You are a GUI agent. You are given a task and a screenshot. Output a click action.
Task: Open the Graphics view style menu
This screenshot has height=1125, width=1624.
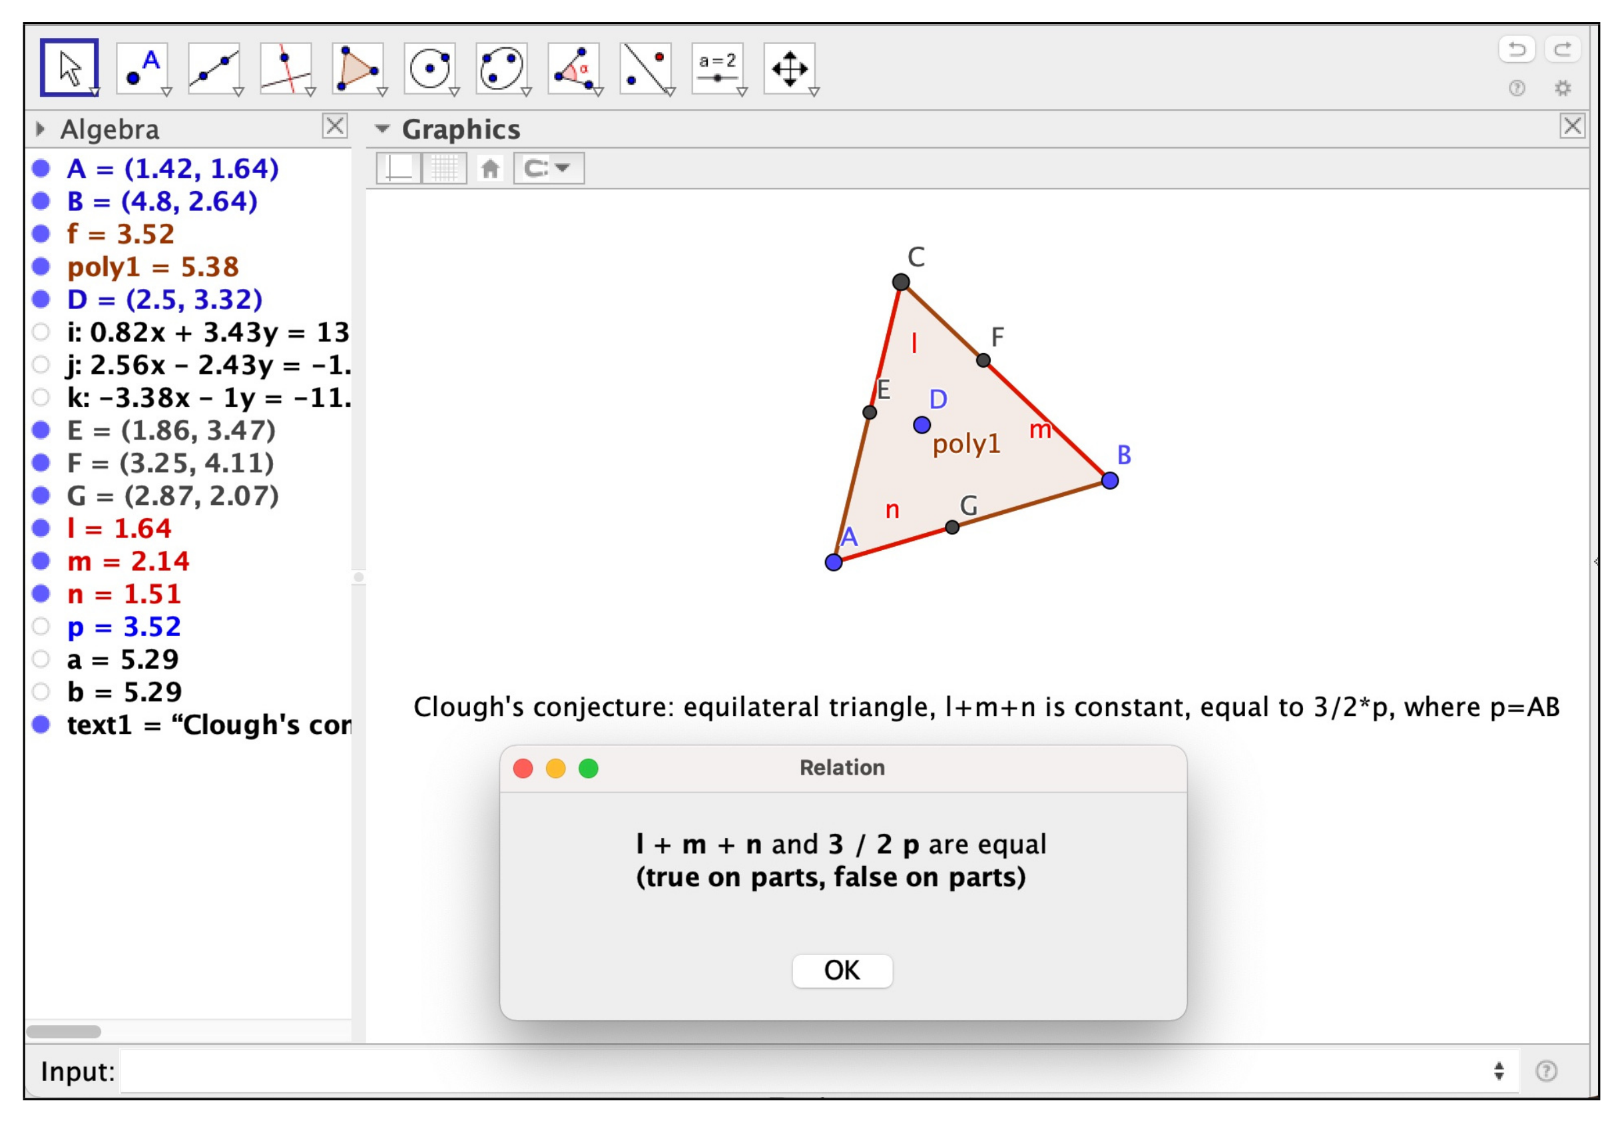pyautogui.click(x=383, y=129)
